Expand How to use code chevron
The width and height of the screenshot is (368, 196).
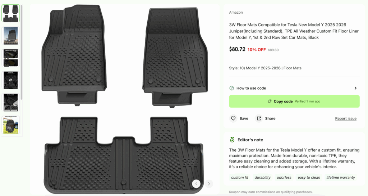pyautogui.click(x=355, y=88)
